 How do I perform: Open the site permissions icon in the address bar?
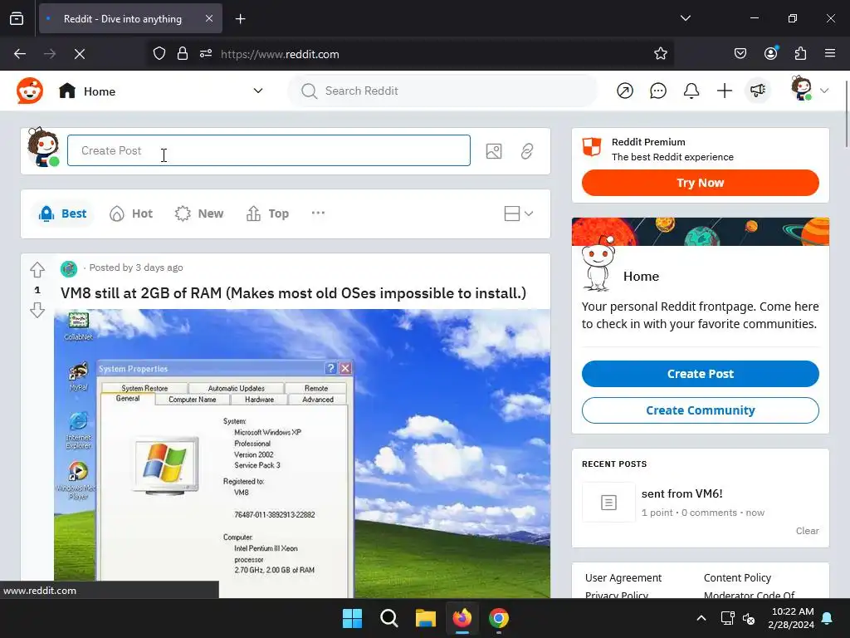point(206,54)
